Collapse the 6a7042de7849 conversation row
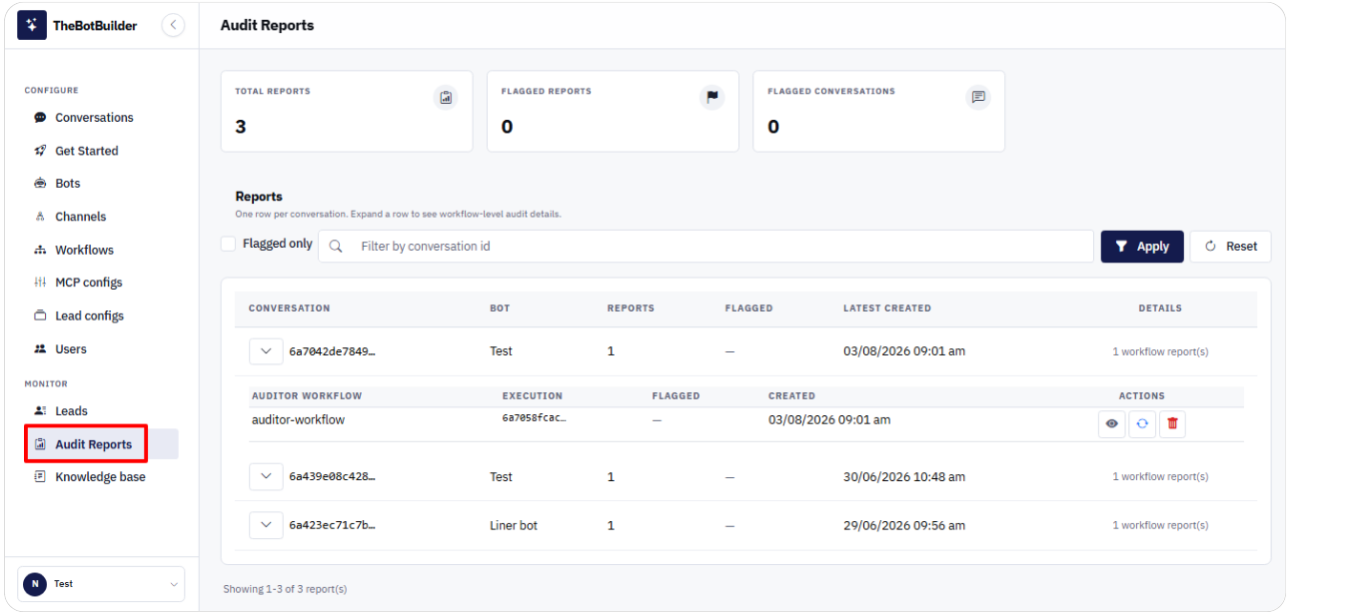The width and height of the screenshot is (1365, 614). [x=266, y=351]
